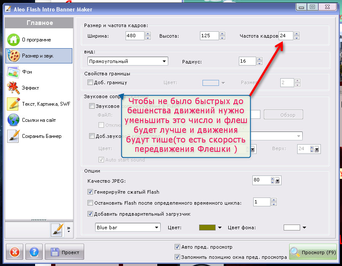
Task: Open the Цвет фона dropdown arrow
Action: click(304, 228)
